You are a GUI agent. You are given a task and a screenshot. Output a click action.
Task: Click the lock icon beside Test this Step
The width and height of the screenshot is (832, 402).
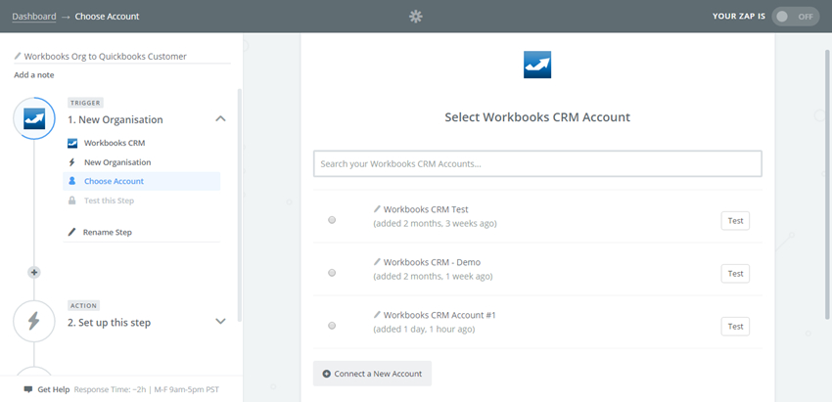tap(72, 201)
